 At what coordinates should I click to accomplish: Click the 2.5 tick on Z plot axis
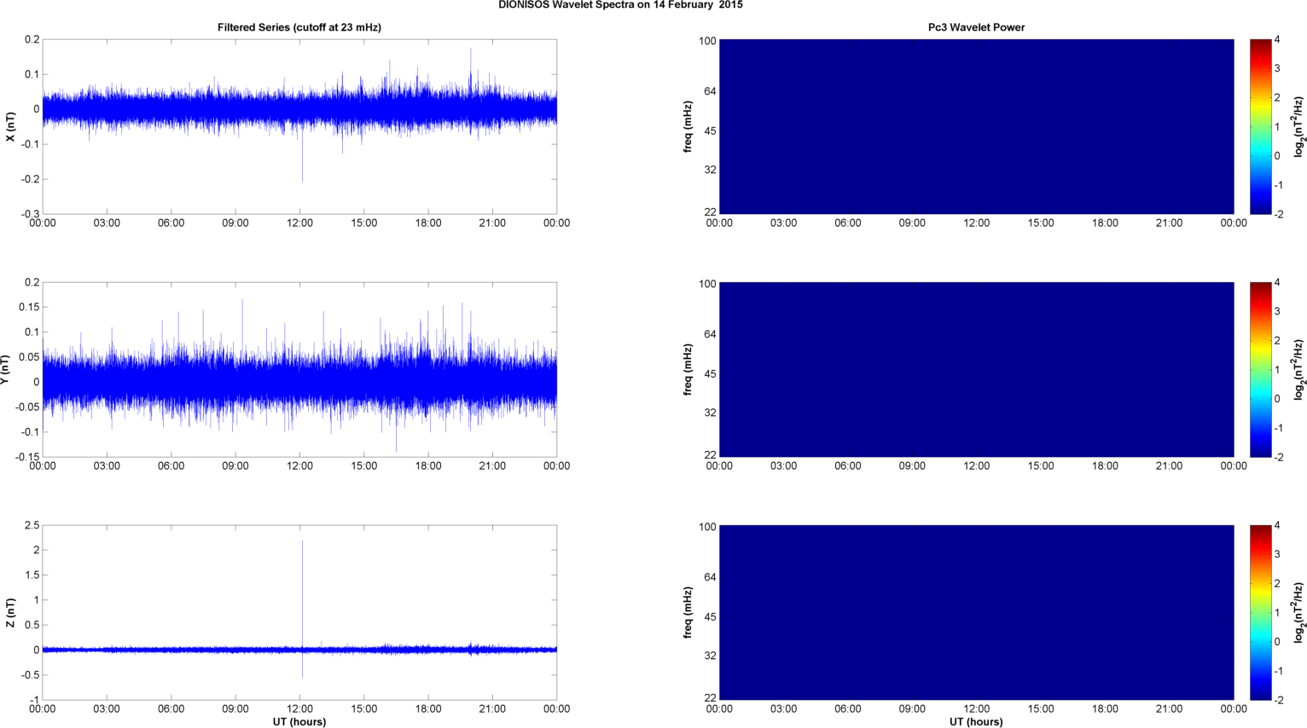click(32, 526)
